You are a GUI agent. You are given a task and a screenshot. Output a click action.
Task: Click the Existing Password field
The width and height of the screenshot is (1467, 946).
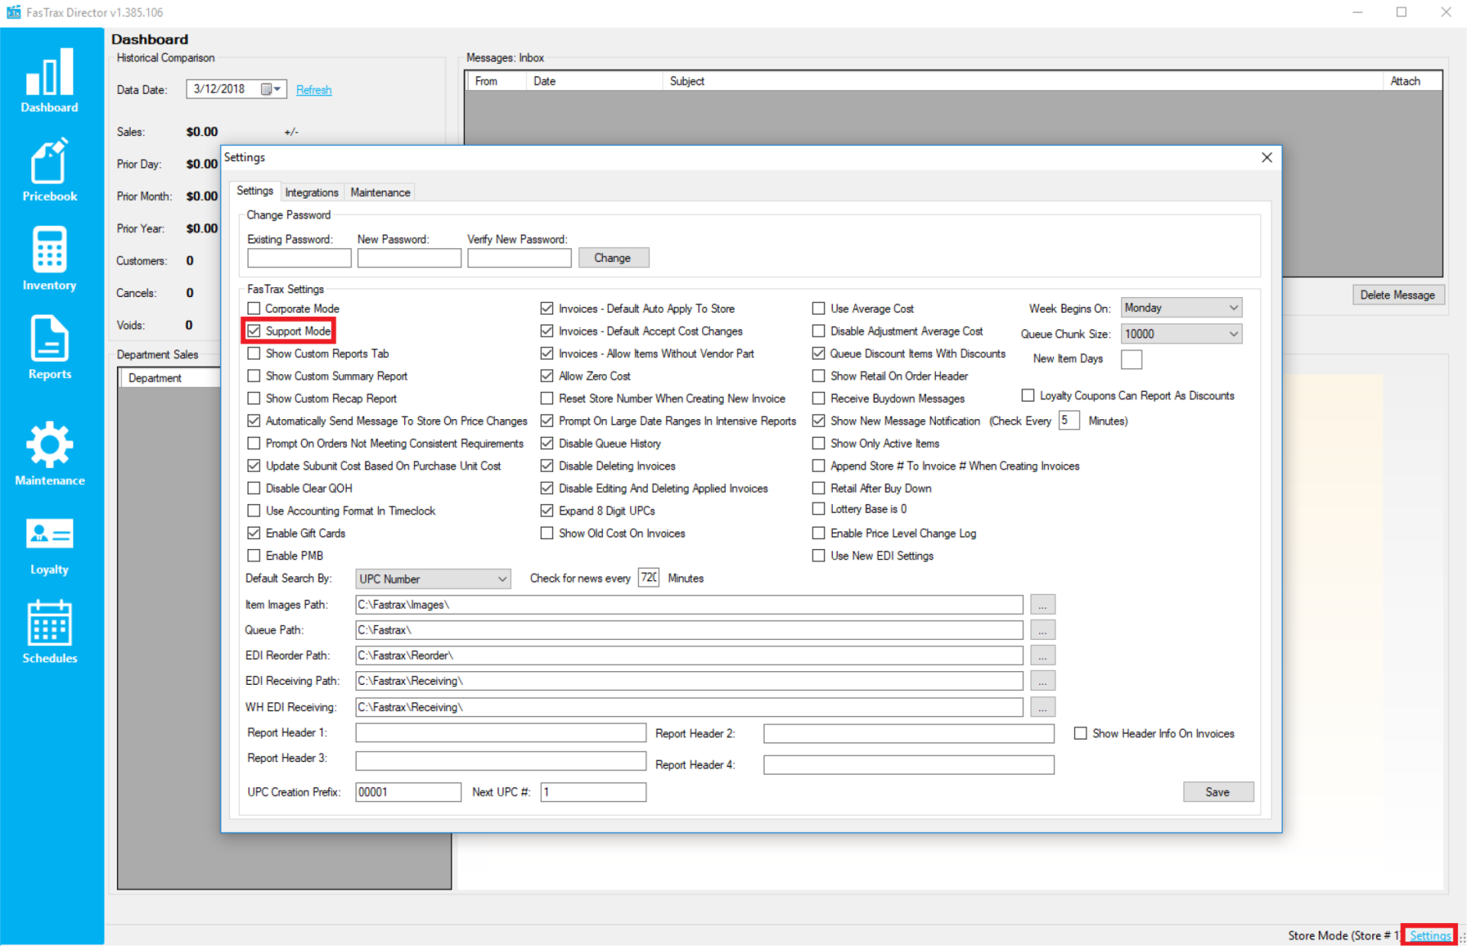(299, 258)
